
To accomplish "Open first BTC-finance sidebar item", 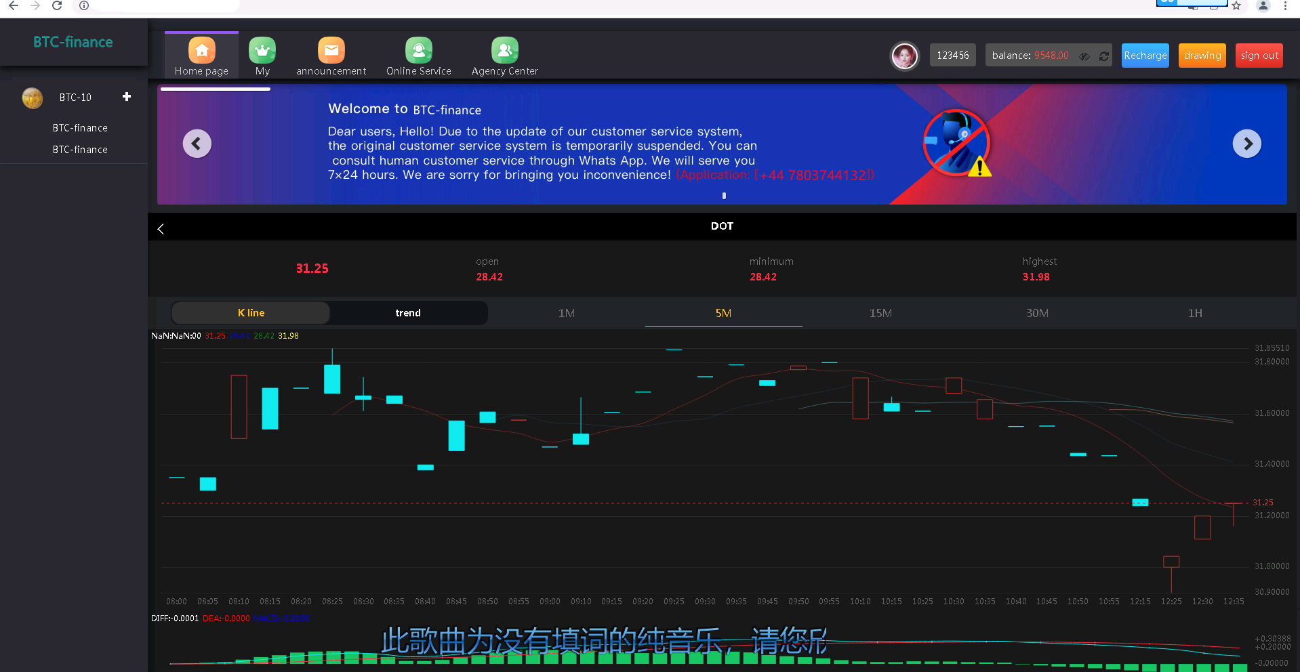I will [x=80, y=128].
